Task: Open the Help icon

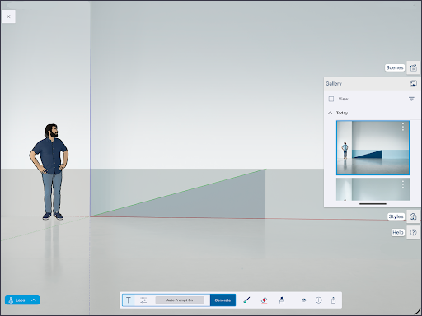Action: [x=413, y=233]
